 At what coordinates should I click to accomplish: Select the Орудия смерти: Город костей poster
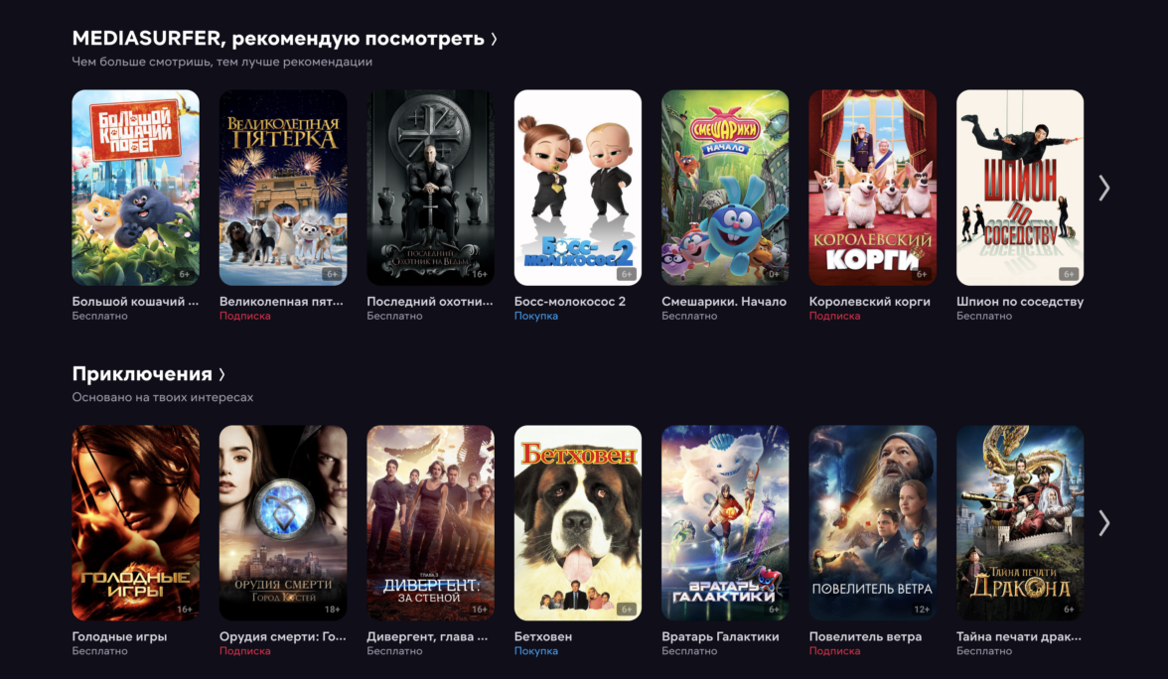click(283, 522)
